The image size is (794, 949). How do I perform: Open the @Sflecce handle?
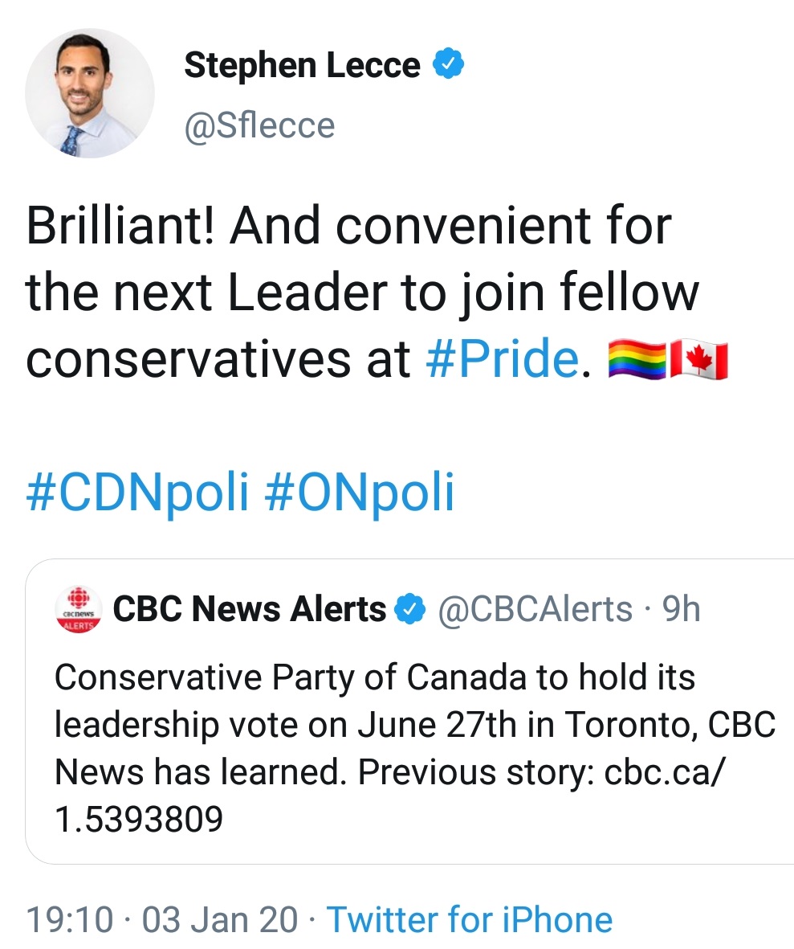(259, 125)
